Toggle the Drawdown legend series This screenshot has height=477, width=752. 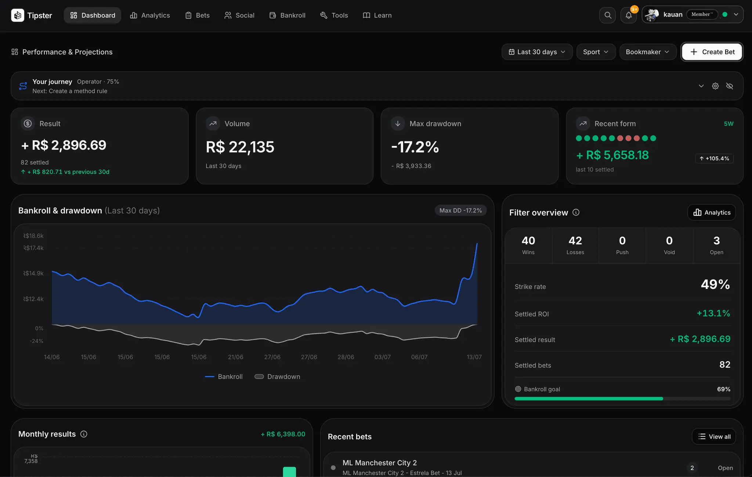(x=277, y=377)
